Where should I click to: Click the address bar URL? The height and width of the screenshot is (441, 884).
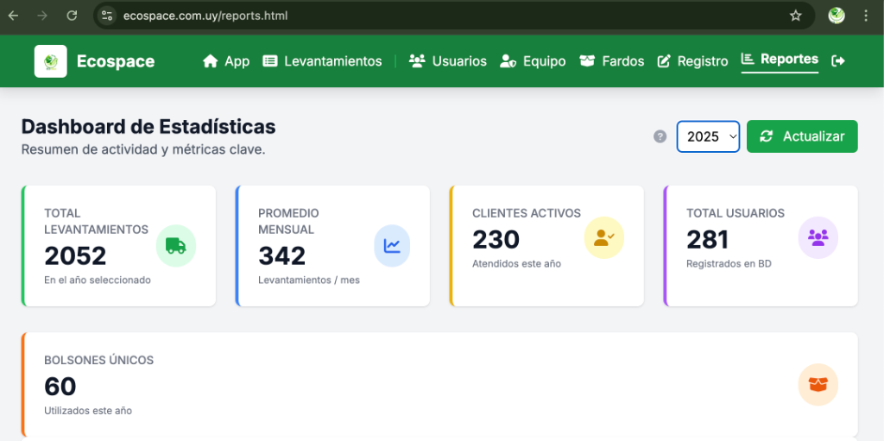pos(205,16)
